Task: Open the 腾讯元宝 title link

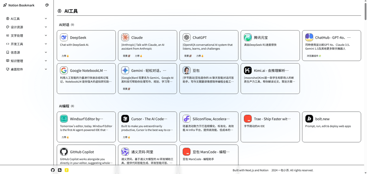Action: point(261,37)
